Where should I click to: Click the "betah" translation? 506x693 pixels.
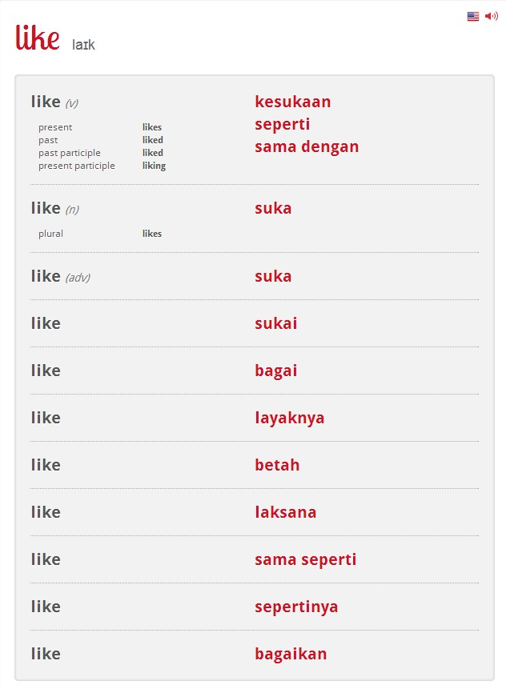(x=277, y=465)
